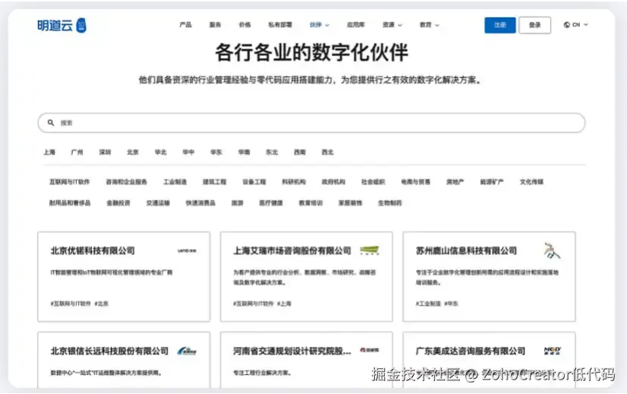Focus the partner search input field

[311, 123]
